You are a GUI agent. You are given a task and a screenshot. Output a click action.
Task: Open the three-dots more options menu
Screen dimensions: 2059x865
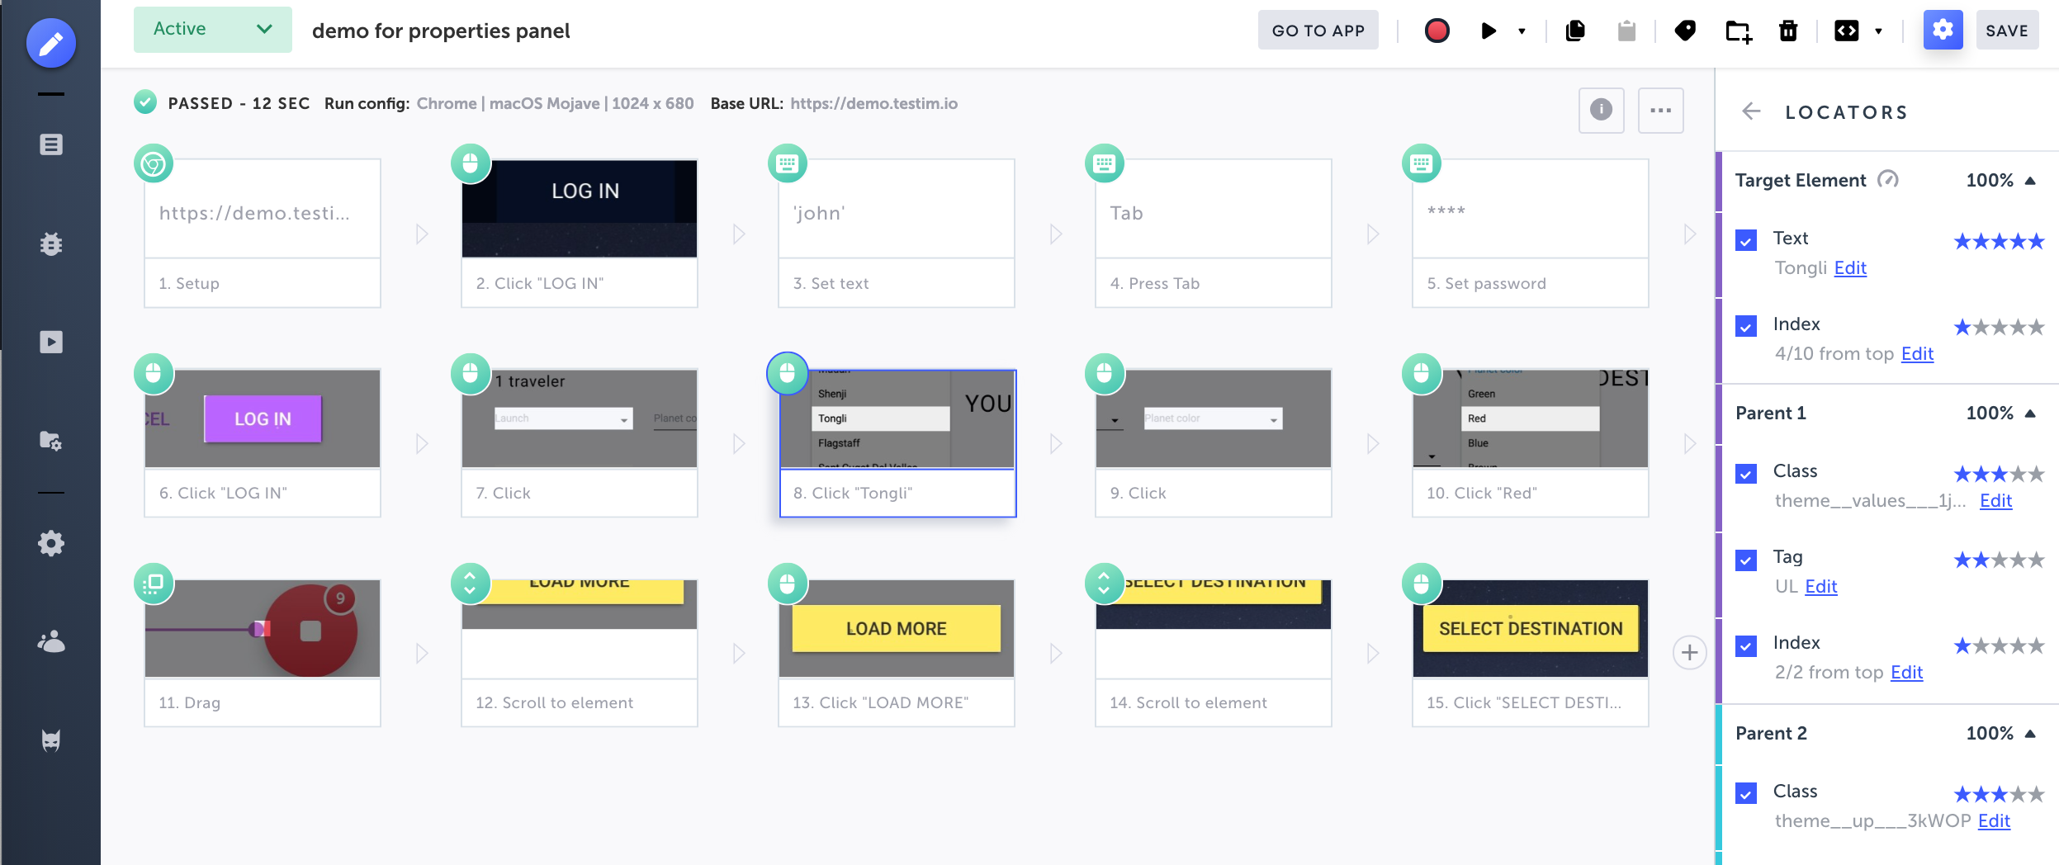click(1660, 110)
